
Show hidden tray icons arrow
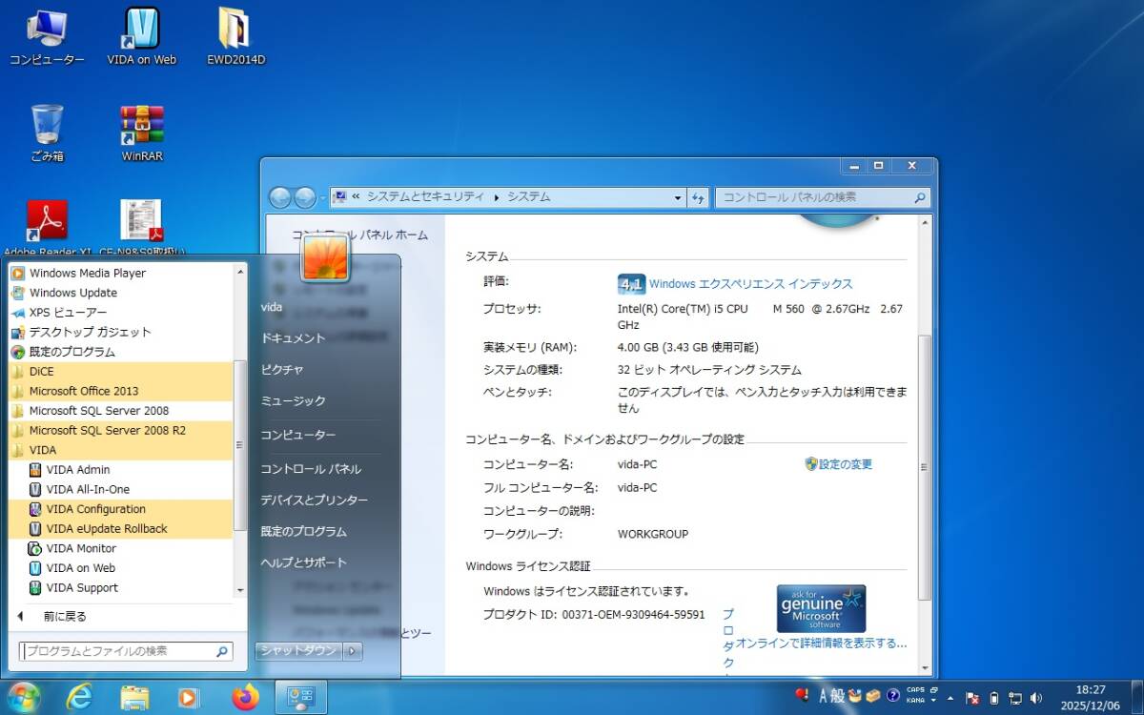(x=950, y=698)
